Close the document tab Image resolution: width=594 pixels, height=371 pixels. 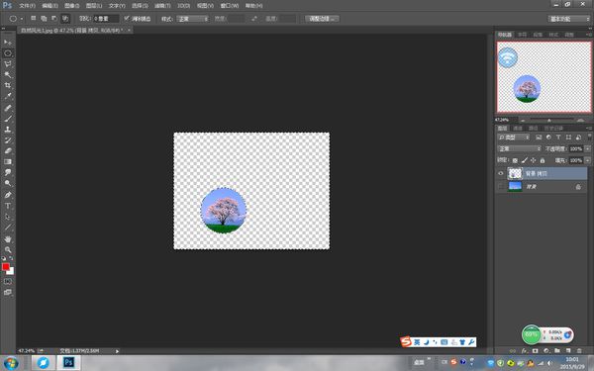129,30
